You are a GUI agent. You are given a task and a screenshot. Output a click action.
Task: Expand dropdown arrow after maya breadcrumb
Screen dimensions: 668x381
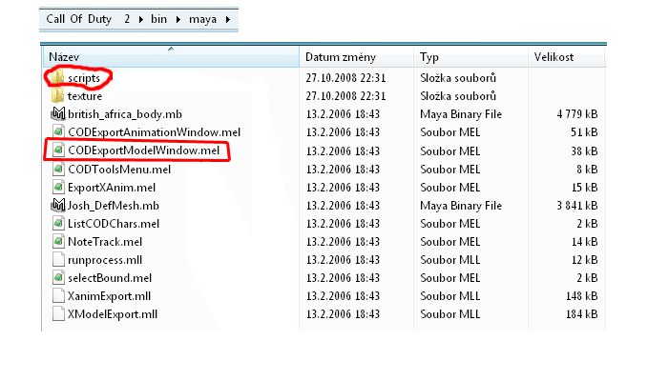228,20
